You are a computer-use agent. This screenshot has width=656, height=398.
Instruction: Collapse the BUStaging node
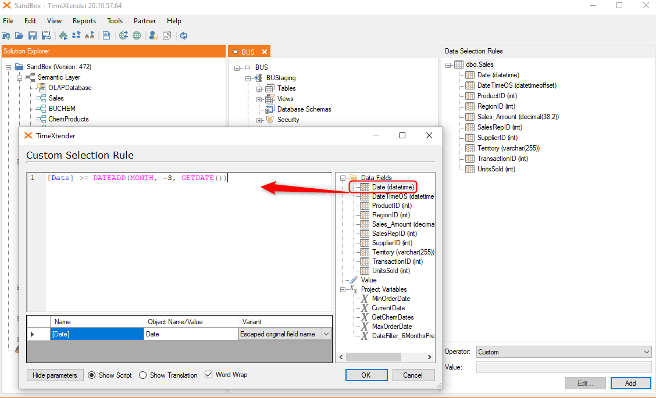pos(248,78)
